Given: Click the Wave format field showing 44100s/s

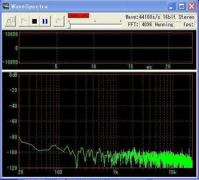Looking at the screenshot, I should [167, 17].
